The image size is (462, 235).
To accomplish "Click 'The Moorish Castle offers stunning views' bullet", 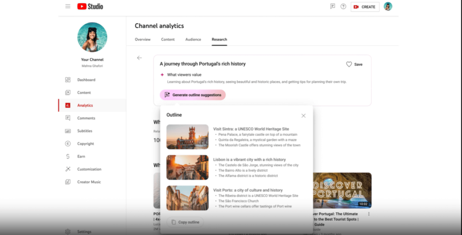I will pos(259,145).
